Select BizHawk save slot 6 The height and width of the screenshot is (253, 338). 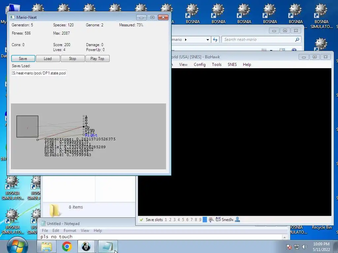(187, 220)
